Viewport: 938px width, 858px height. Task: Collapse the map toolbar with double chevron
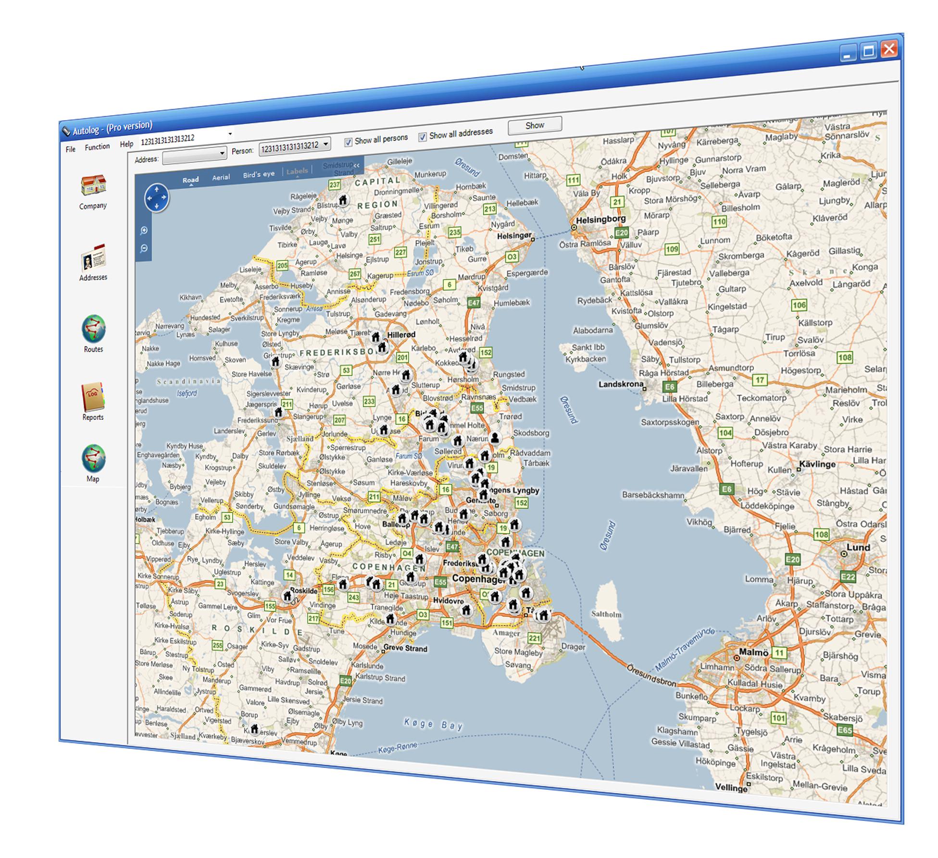(x=357, y=166)
